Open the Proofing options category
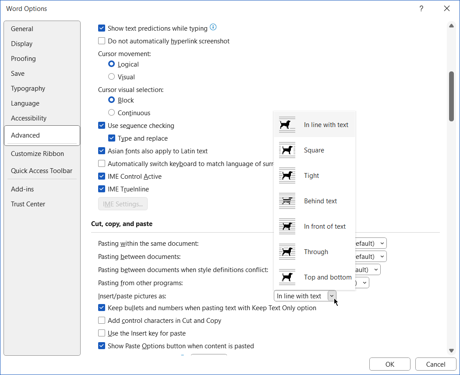Screen dimensions: 460x375 (42, 59)
